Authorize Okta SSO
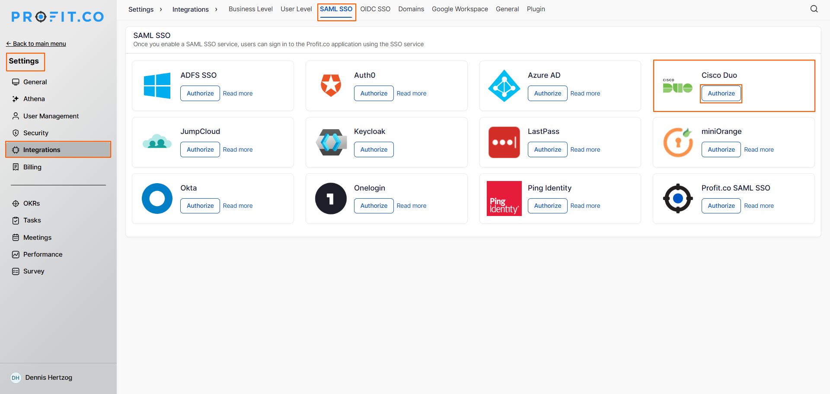 pos(200,206)
